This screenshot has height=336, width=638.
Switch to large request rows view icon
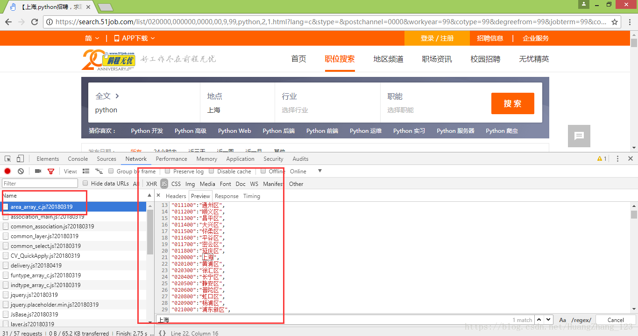(x=85, y=171)
